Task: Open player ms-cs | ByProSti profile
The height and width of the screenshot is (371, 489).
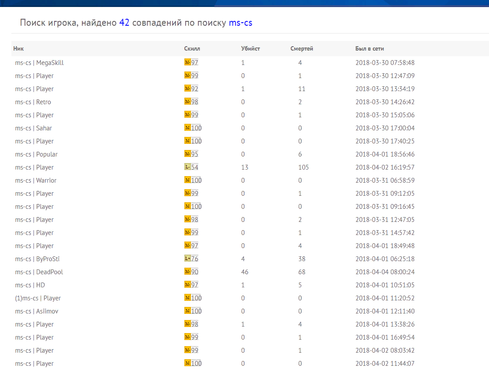Action: point(37,259)
